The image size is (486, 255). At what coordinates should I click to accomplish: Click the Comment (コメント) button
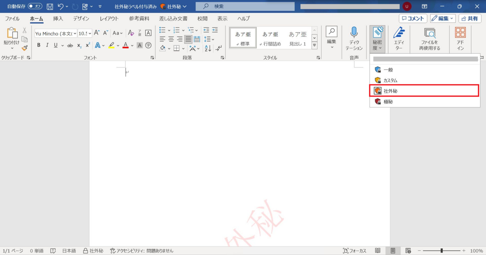[413, 19]
